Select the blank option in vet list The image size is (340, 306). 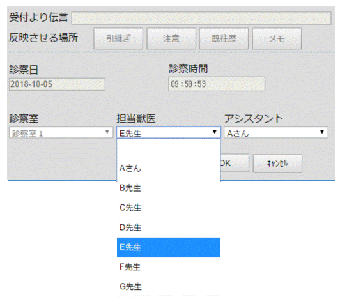(x=169, y=149)
